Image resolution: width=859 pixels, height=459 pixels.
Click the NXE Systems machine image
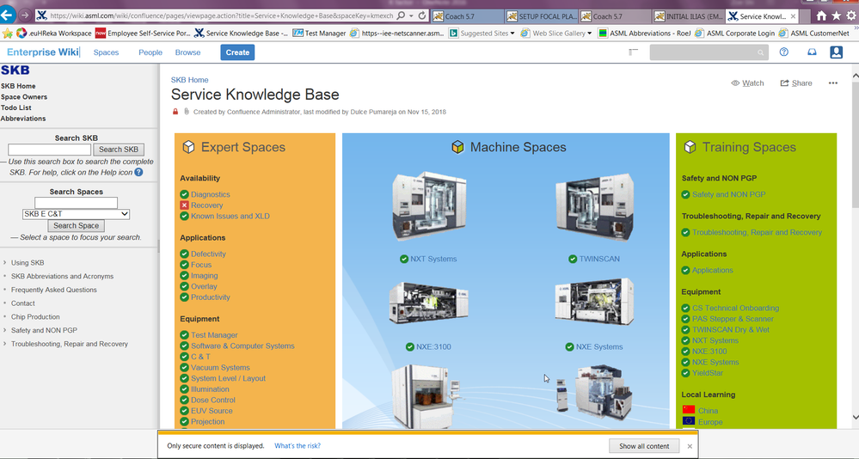(594, 301)
